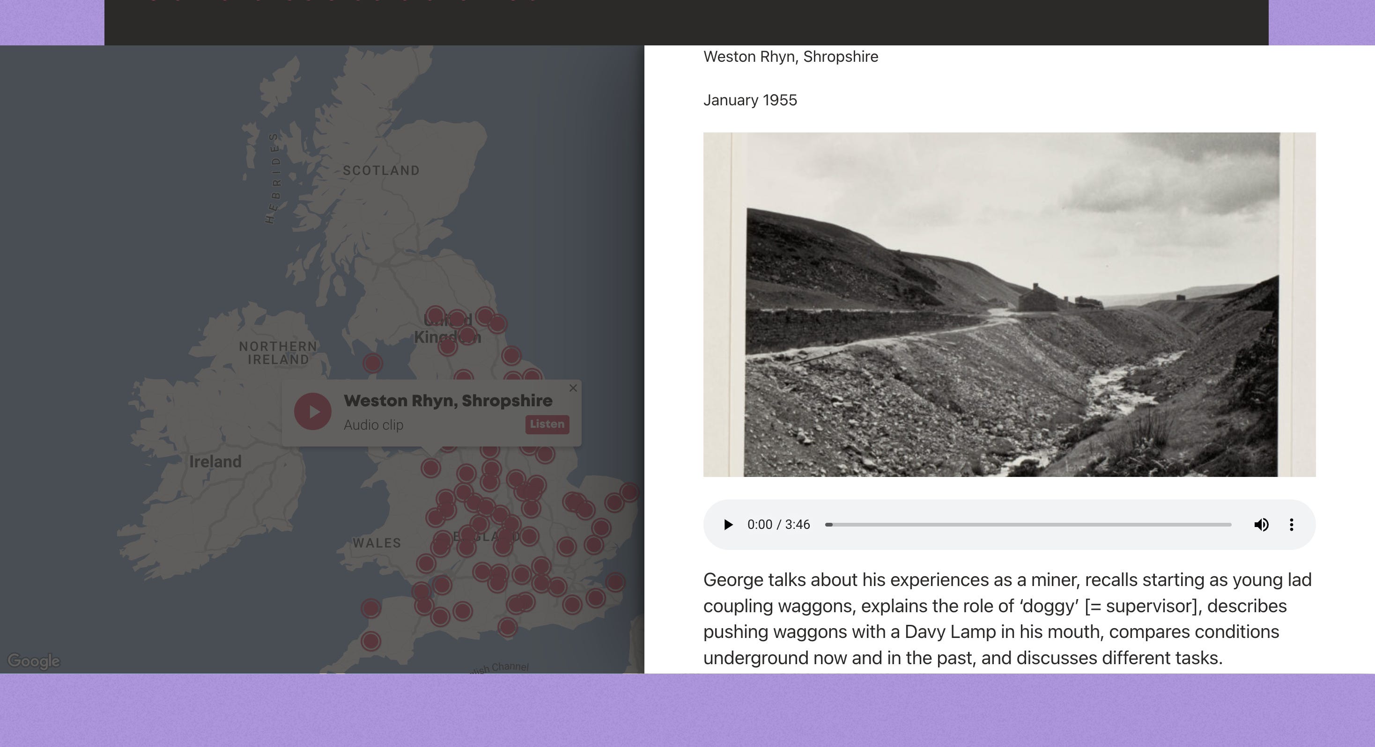Image resolution: width=1375 pixels, height=747 pixels.
Task: Click the black and white valley photograph
Action: click(1009, 304)
